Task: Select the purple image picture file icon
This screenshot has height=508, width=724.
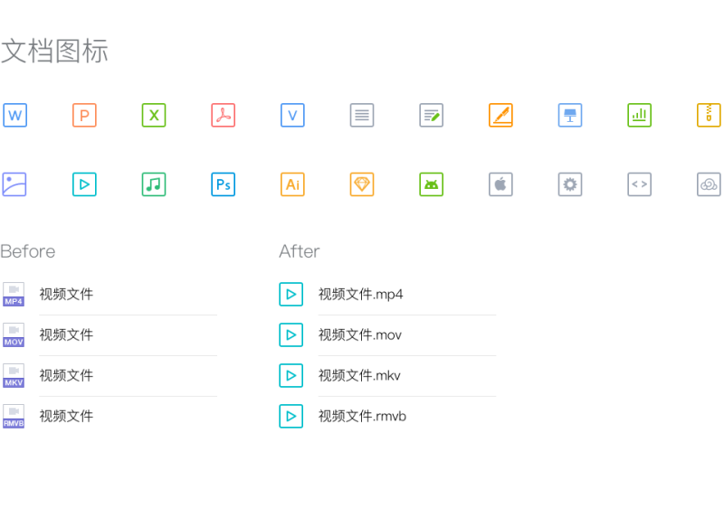Action: [14, 184]
